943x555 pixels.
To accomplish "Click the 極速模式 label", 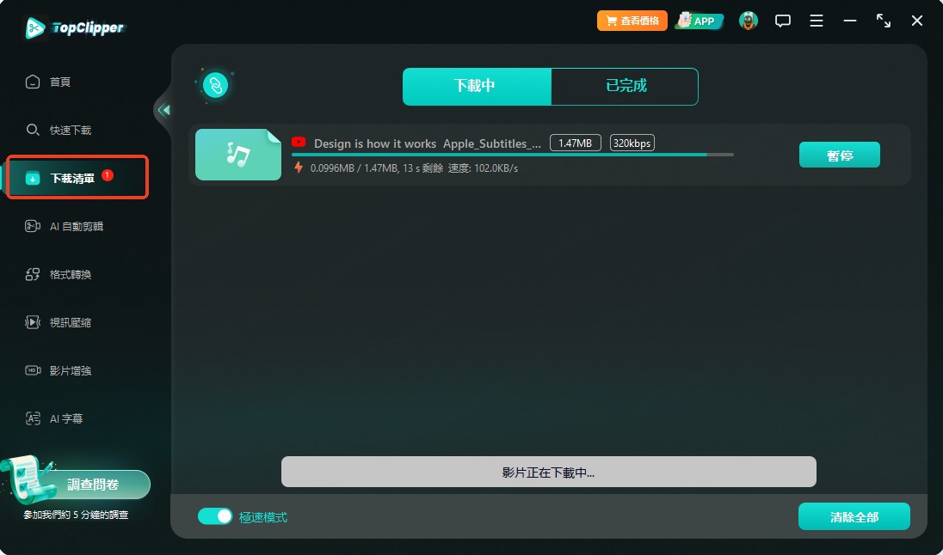I will [263, 516].
